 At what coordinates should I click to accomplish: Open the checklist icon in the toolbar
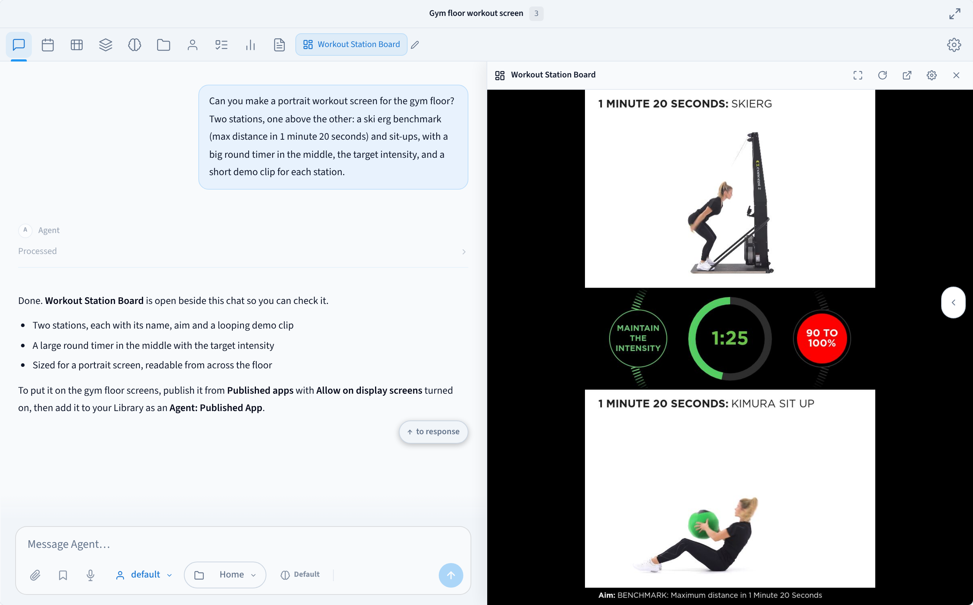pyautogui.click(x=221, y=45)
